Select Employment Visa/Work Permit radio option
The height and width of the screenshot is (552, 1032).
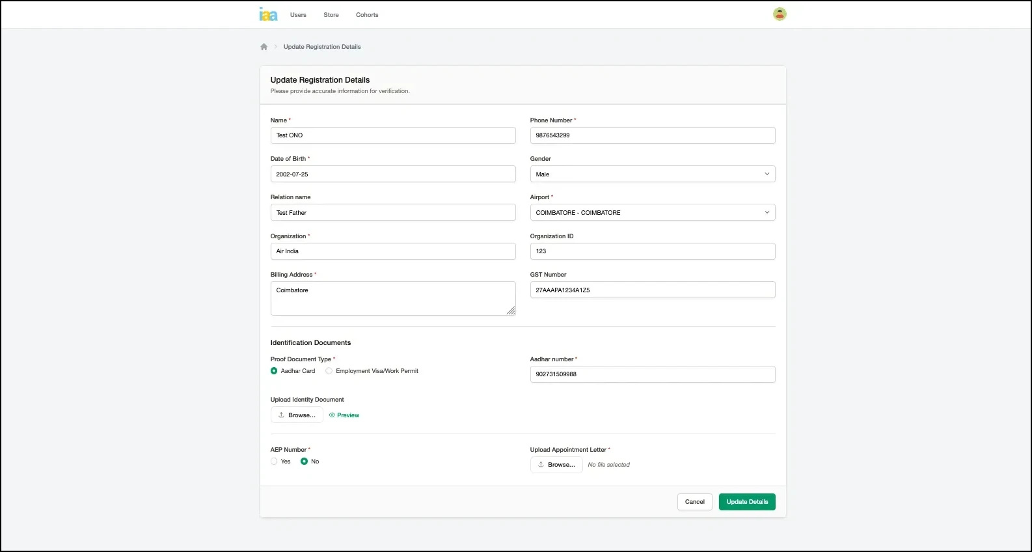pyautogui.click(x=329, y=371)
